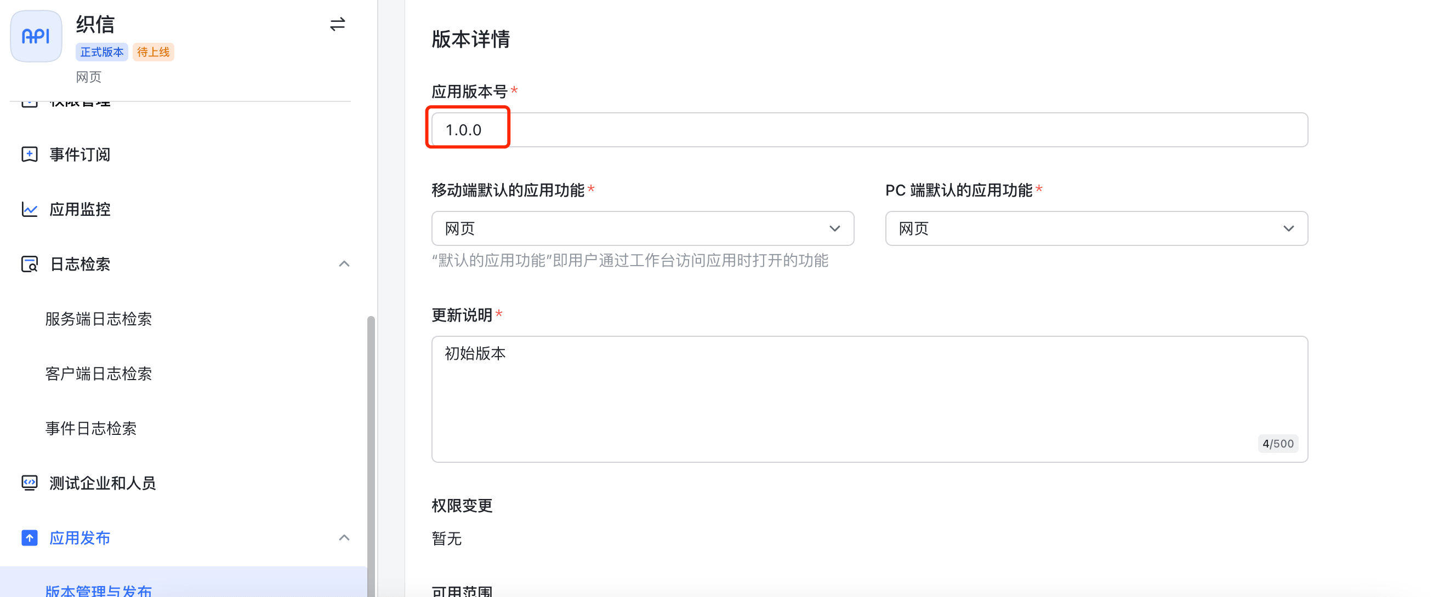The height and width of the screenshot is (597, 1433).
Task: Collapse the 日志检索 section chevron
Action: point(344,264)
